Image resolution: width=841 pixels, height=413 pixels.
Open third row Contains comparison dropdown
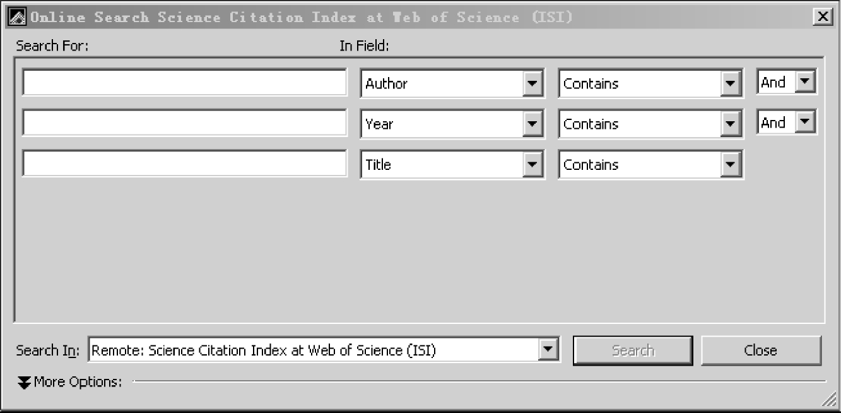point(731,165)
